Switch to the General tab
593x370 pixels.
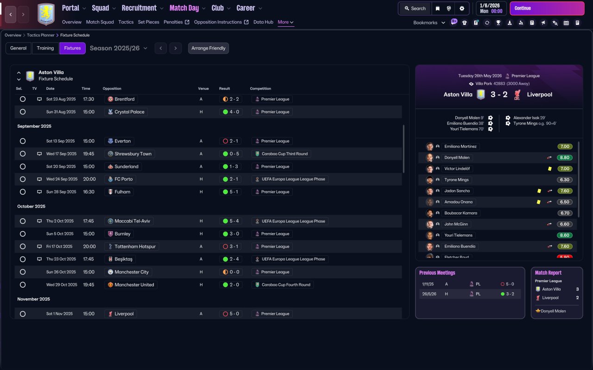point(19,48)
